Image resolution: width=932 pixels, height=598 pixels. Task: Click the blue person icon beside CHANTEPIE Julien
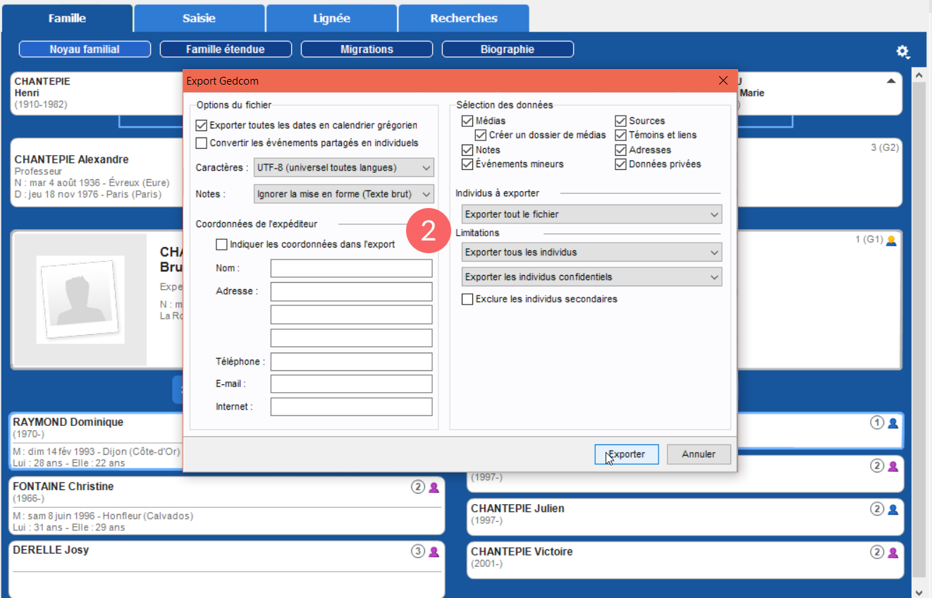893,509
